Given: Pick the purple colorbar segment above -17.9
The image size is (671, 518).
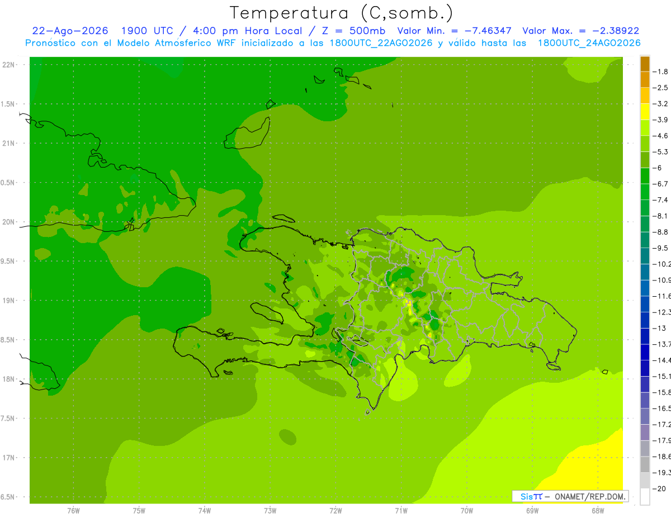Looking at the screenshot, I should [645, 433].
